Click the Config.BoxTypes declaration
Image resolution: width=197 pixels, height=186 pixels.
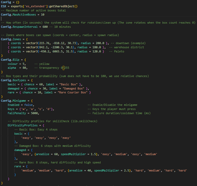[17, 80]
